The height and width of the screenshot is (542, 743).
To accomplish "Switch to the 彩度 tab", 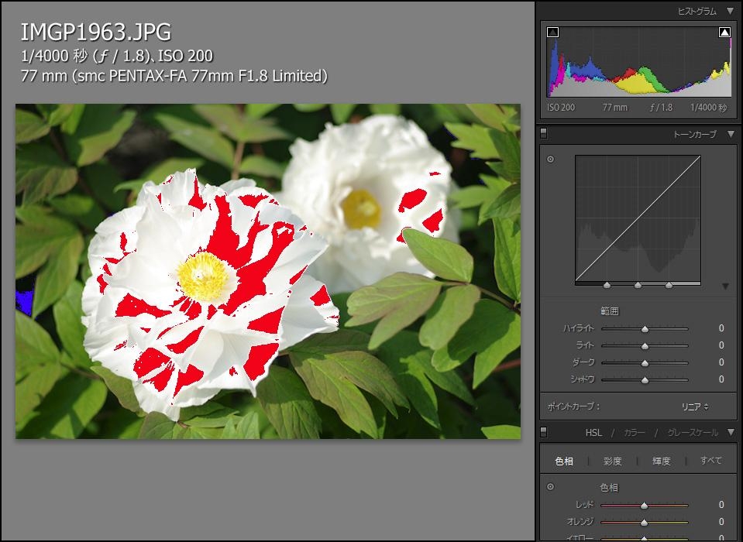I will pyautogui.click(x=612, y=461).
